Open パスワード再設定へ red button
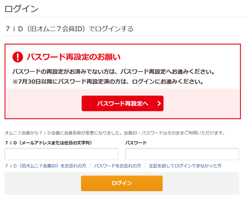The width and height of the screenshot is (246, 198). pos(122,103)
